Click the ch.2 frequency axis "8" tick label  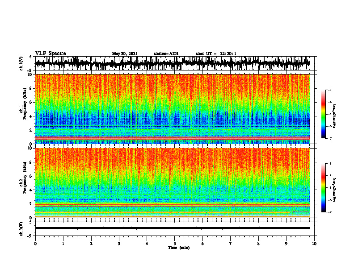[x=31, y=162]
